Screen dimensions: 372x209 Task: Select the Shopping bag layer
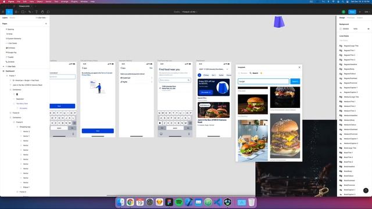pos(25,127)
